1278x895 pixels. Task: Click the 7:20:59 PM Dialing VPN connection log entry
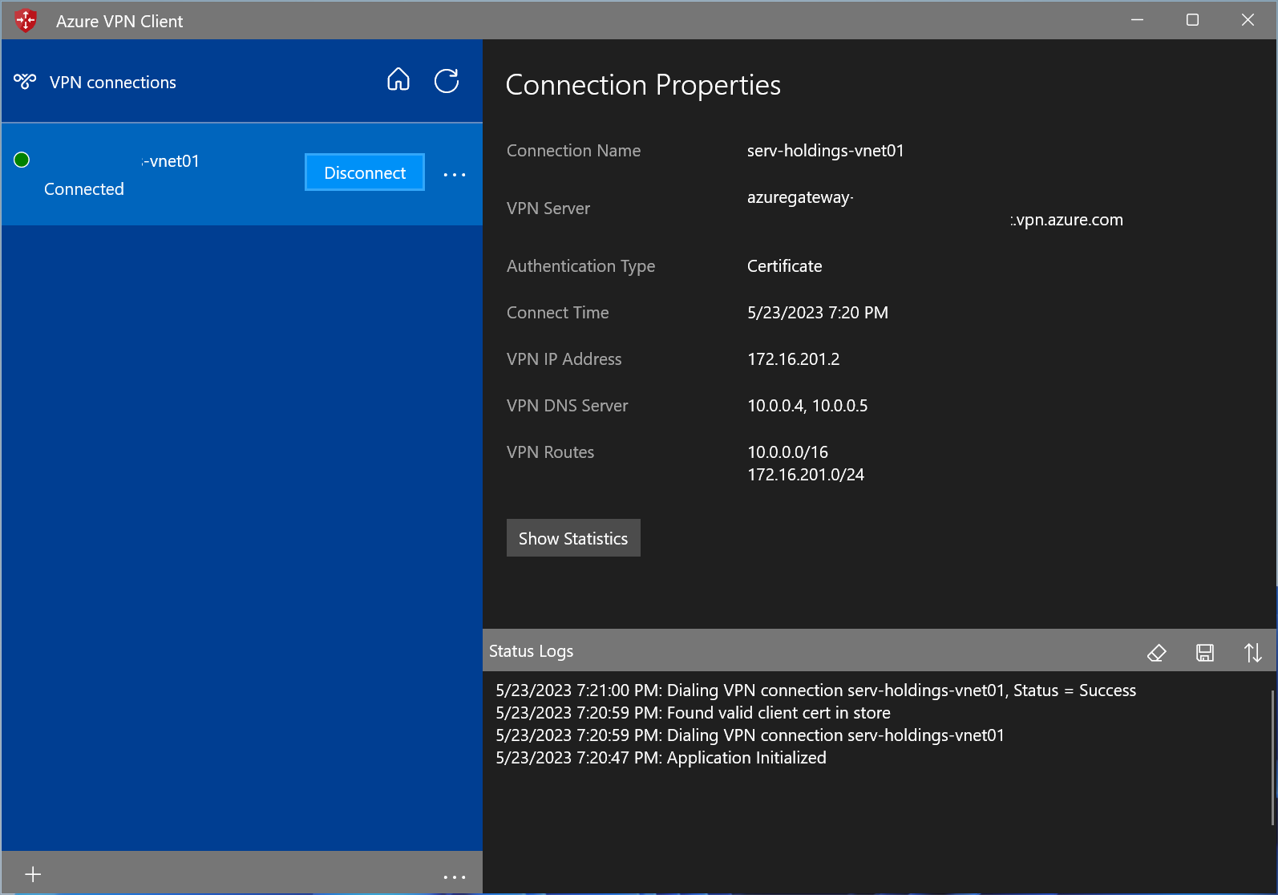(x=750, y=735)
